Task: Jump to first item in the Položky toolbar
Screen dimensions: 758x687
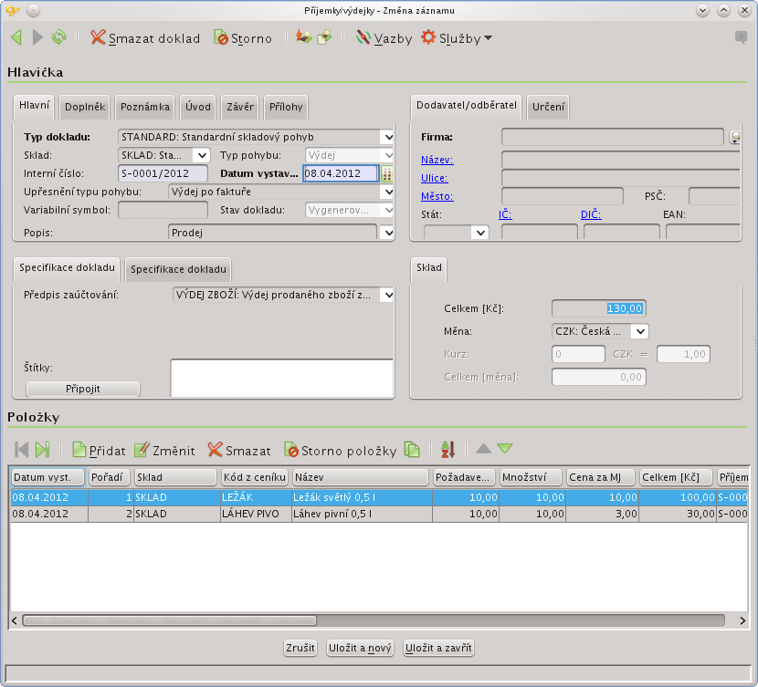Action: pyautogui.click(x=21, y=450)
